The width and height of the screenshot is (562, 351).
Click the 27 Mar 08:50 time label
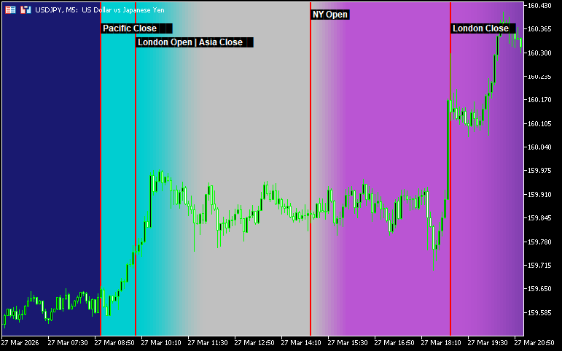click(114, 342)
